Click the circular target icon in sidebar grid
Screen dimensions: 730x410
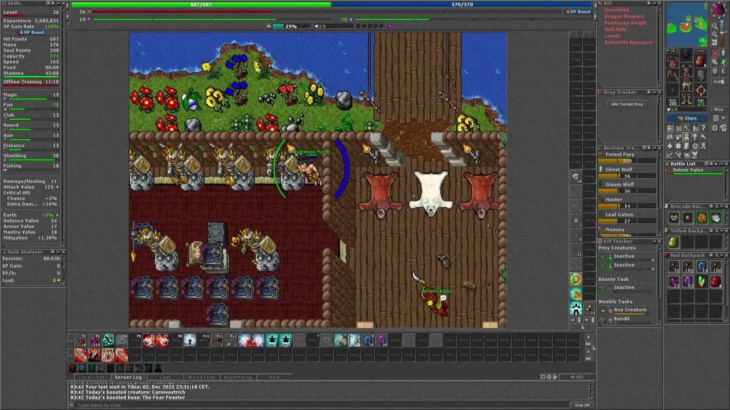695,146
